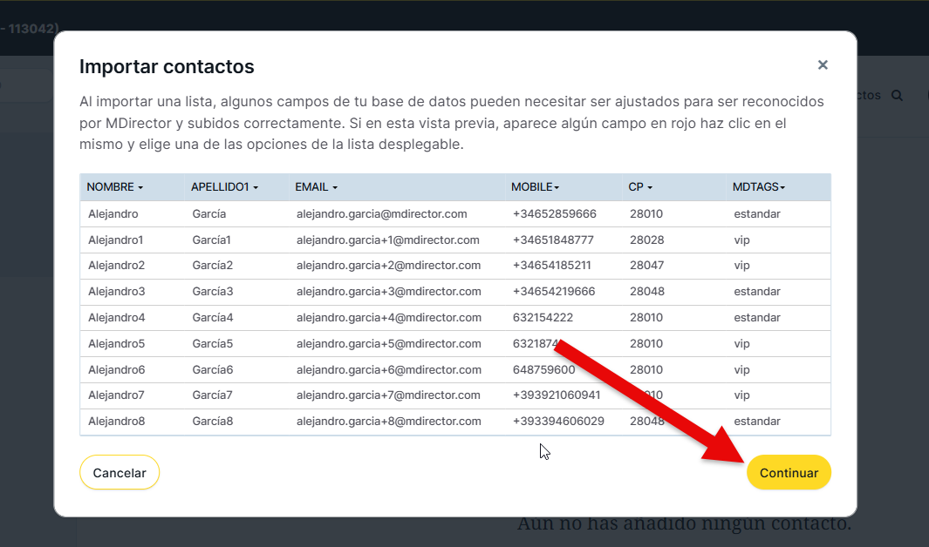Select phone number 632154222 cell
The width and height of the screenshot is (929, 547).
(543, 318)
